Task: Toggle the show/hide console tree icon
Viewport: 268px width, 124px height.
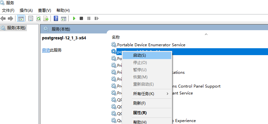Action: (21, 18)
